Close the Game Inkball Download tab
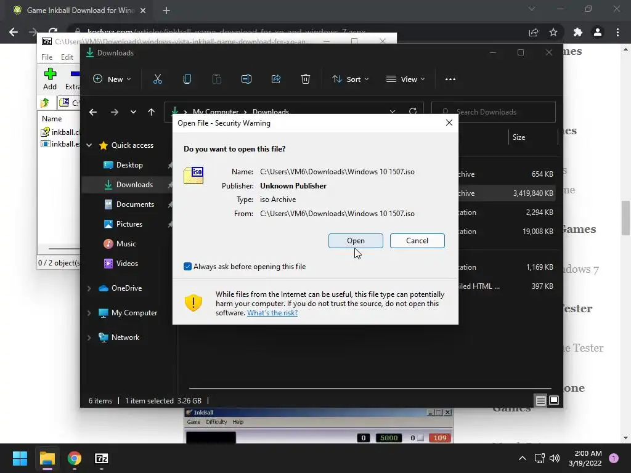Image resolution: width=631 pixels, height=473 pixels. 143,10
